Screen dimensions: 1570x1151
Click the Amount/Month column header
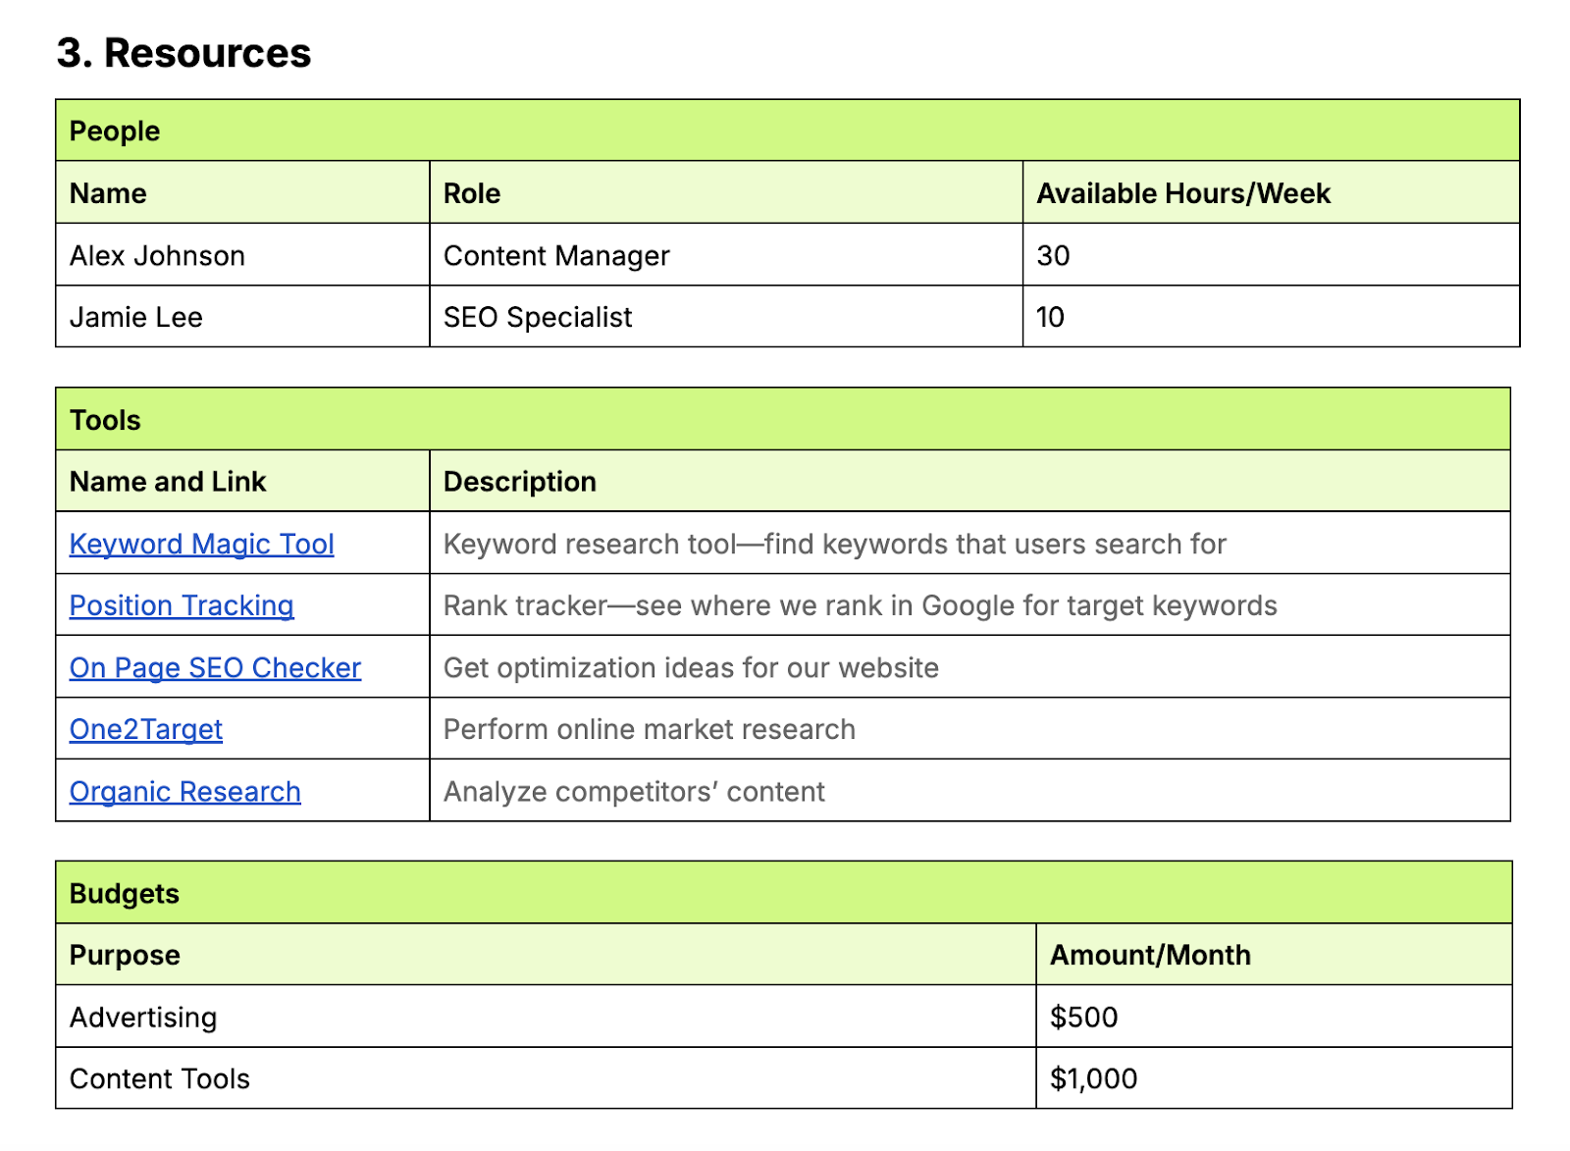point(1151,955)
